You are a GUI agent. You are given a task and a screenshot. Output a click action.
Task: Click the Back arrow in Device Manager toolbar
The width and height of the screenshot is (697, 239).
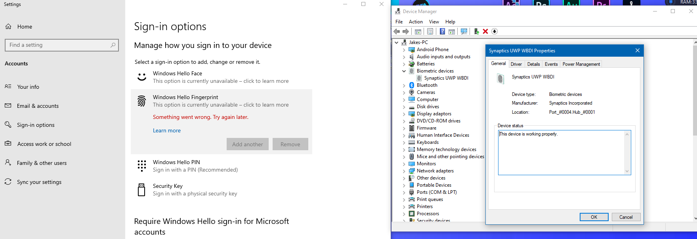(397, 31)
